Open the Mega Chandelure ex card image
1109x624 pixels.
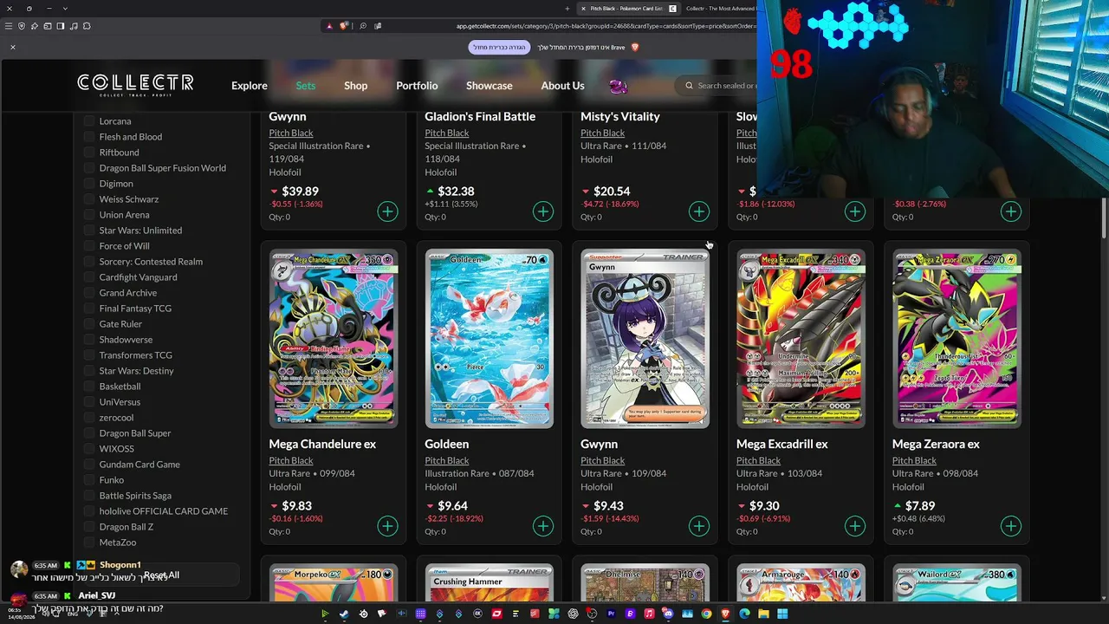pos(334,339)
